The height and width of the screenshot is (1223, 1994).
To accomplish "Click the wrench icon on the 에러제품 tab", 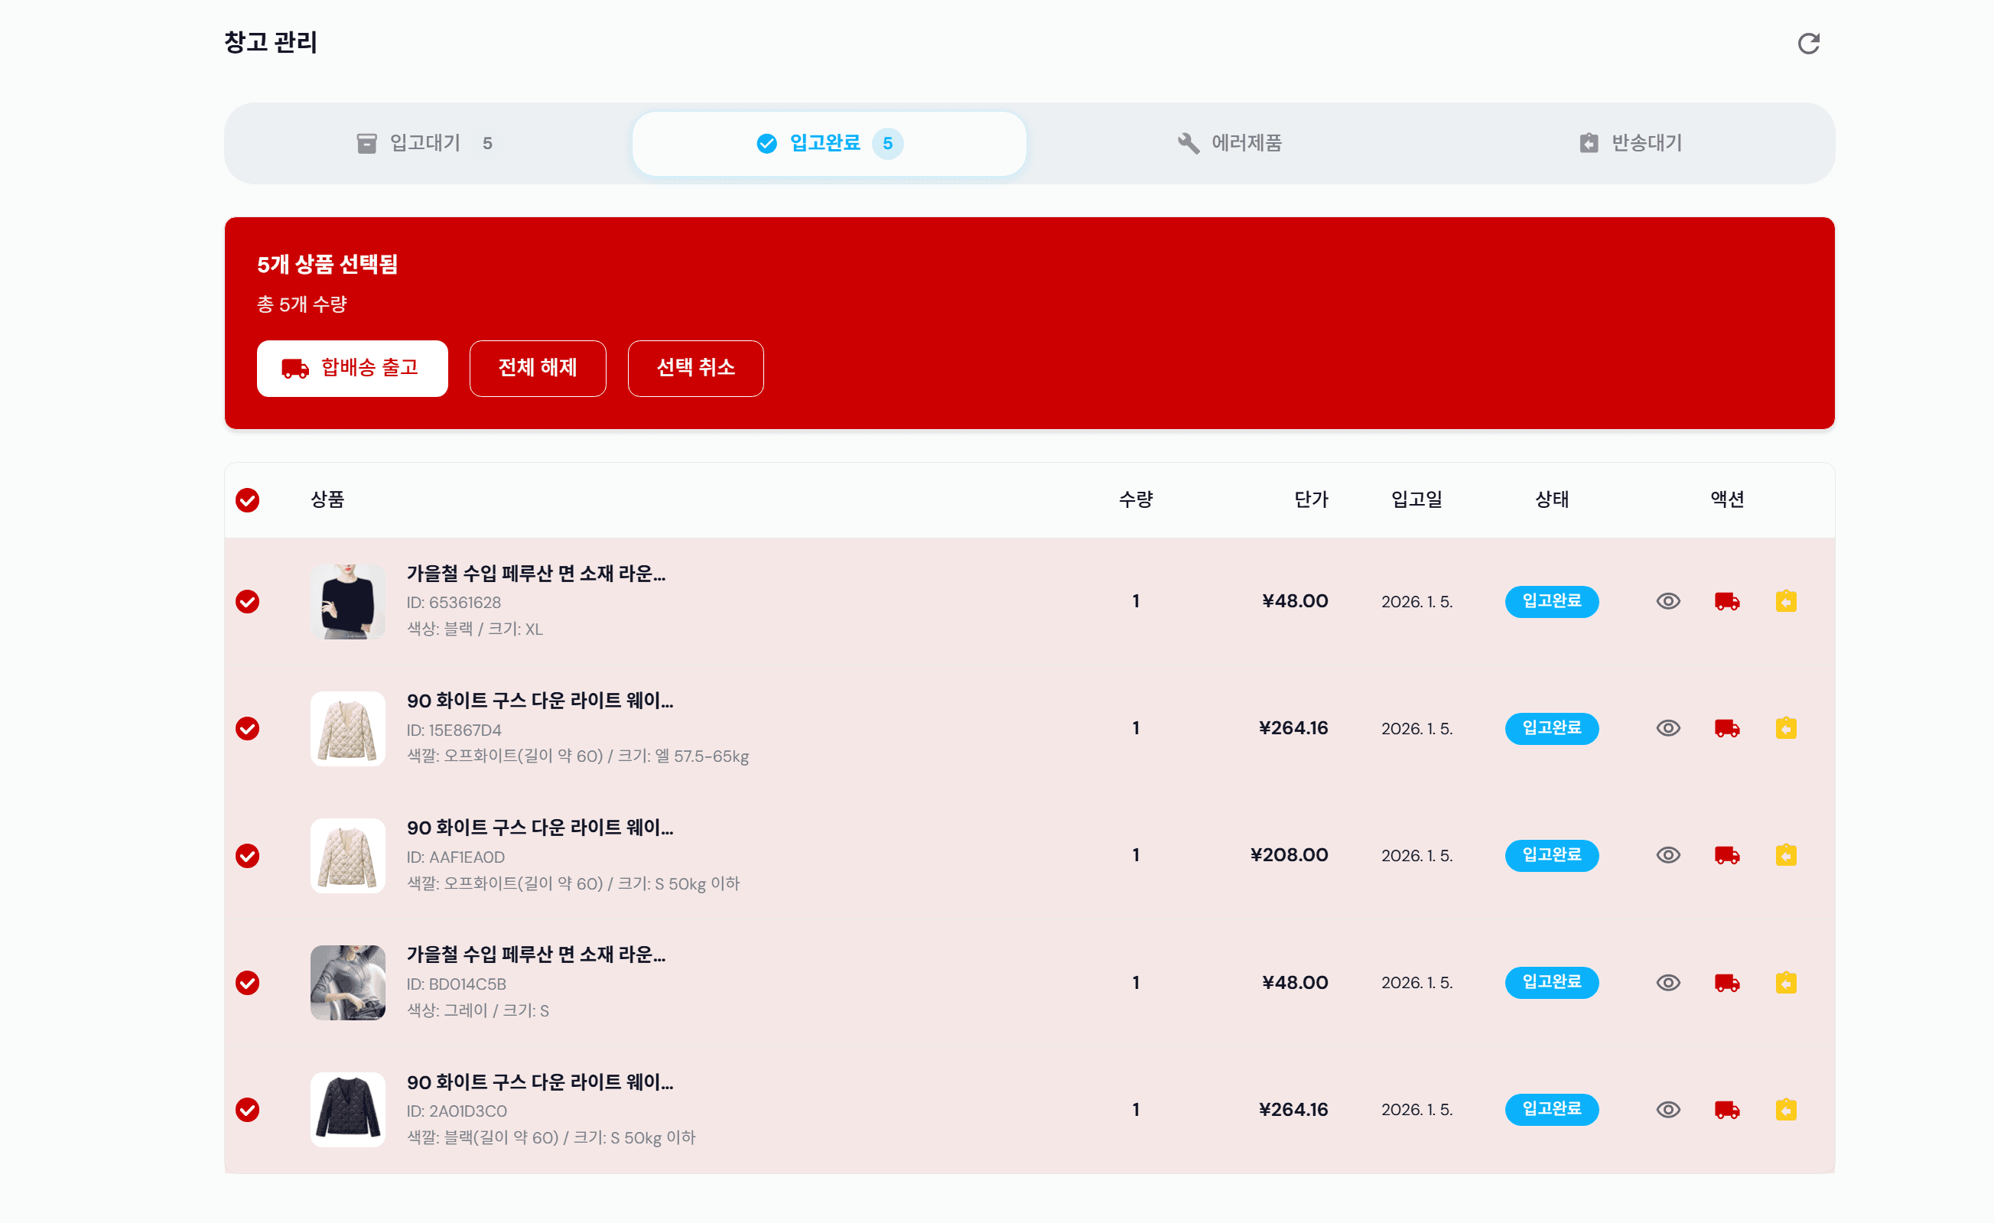I will (1188, 142).
